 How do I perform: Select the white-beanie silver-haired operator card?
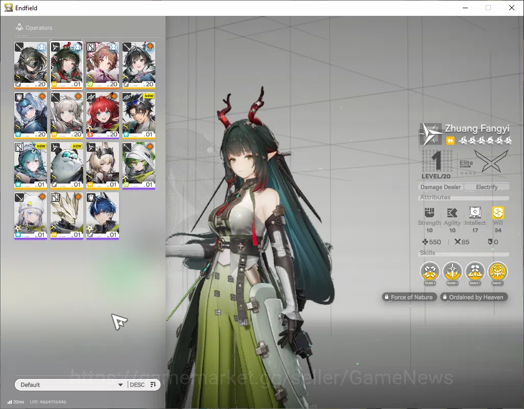pos(31,216)
